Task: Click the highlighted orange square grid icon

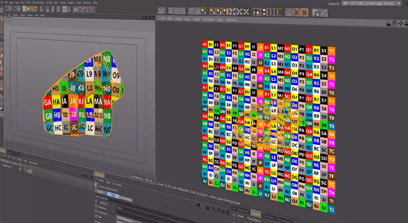Action: point(304,12)
